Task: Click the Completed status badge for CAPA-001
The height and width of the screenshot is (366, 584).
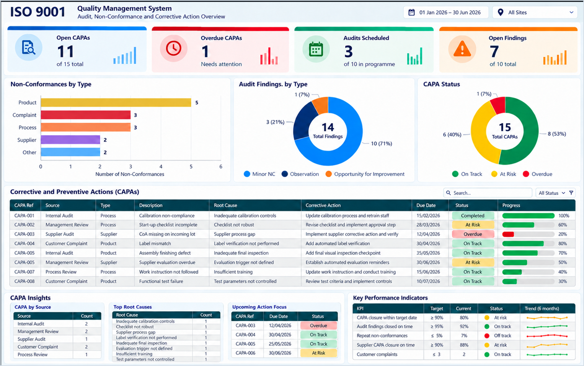Action: (473, 216)
